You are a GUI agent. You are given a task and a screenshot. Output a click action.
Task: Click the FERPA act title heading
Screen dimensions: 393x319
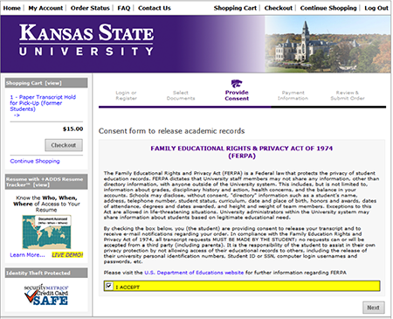pos(242,152)
